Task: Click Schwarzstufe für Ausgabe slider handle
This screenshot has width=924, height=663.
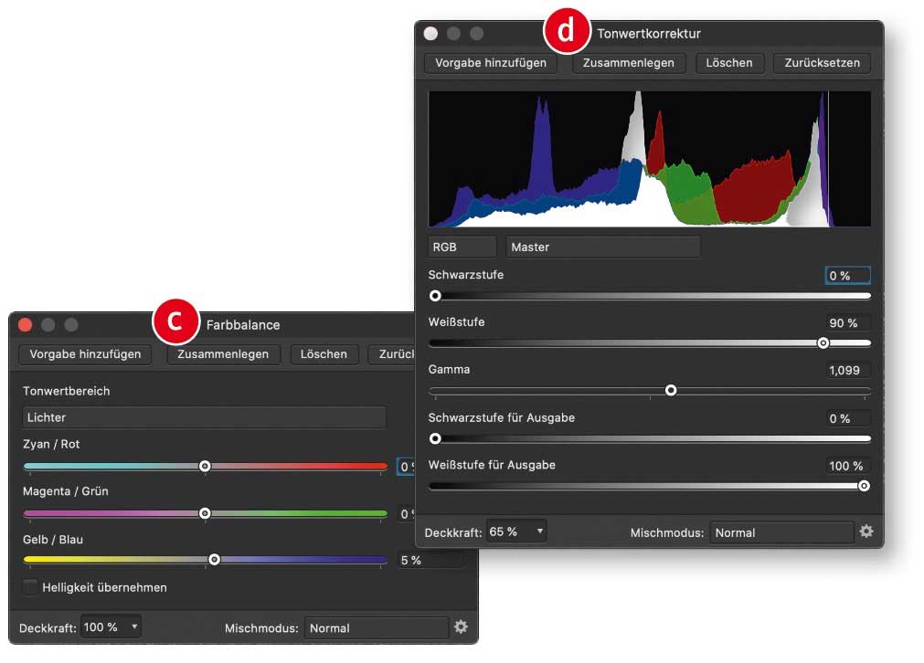Action: pos(435,438)
